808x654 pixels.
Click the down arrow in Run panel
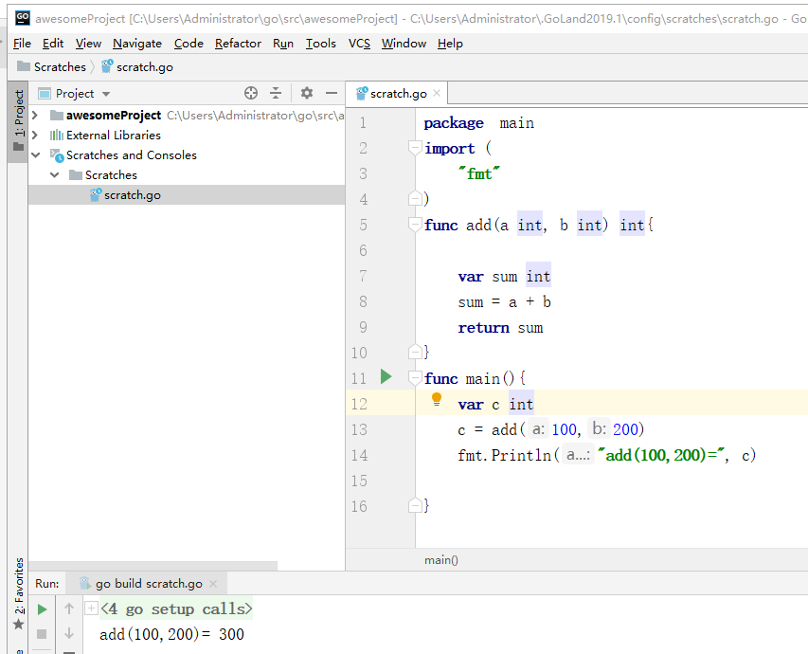69,633
